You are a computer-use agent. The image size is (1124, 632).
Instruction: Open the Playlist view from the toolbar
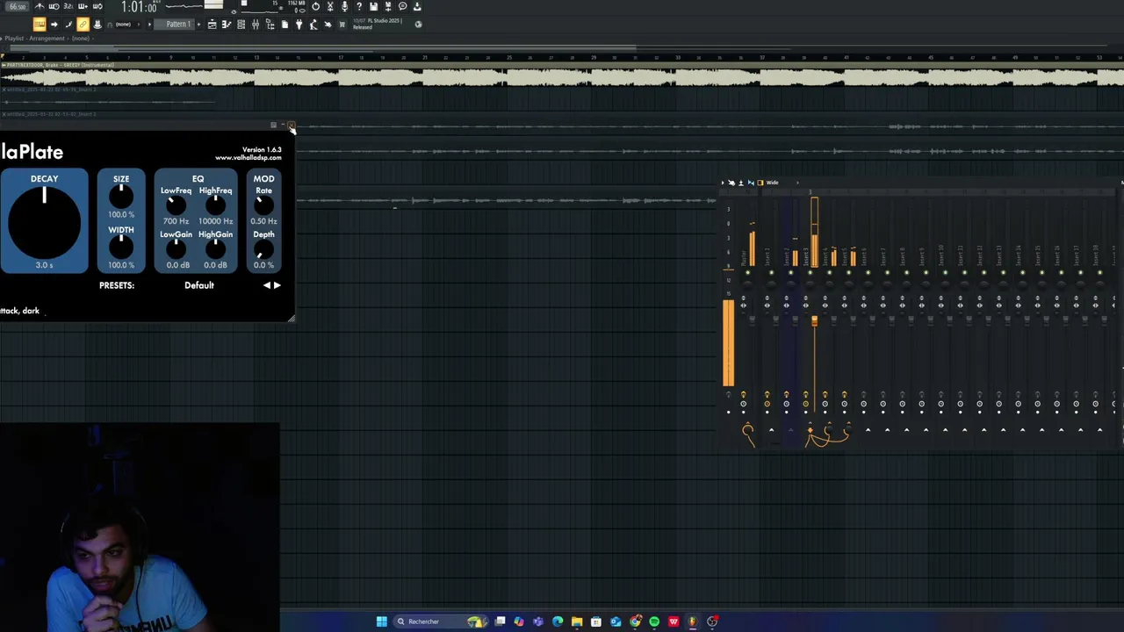pyautogui.click(x=212, y=25)
